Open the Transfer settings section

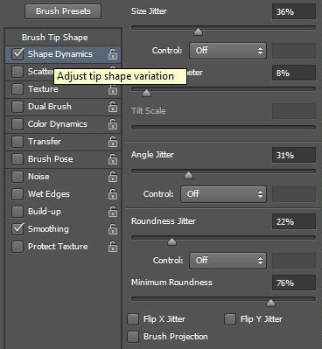tap(45, 142)
